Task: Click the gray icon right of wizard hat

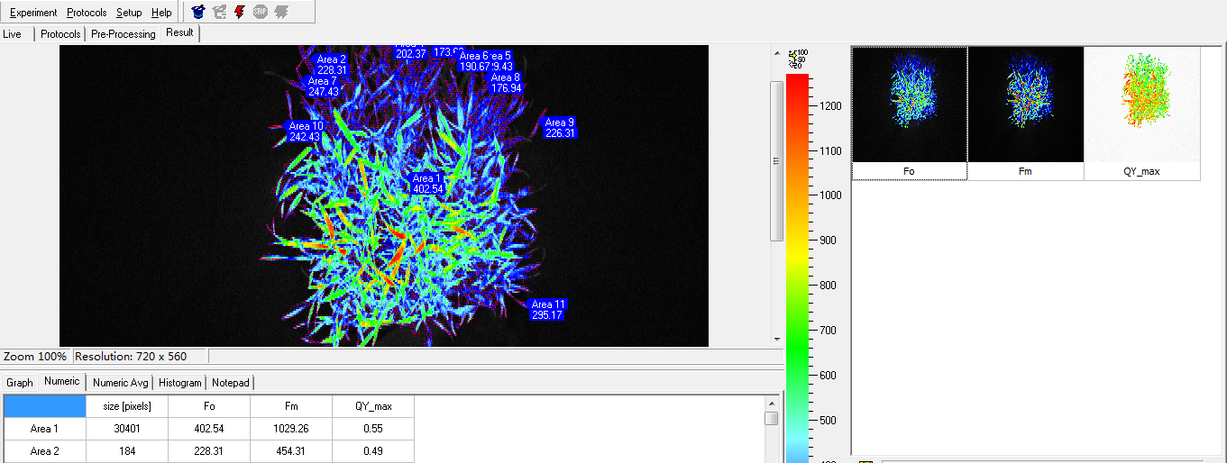Action: [x=218, y=12]
